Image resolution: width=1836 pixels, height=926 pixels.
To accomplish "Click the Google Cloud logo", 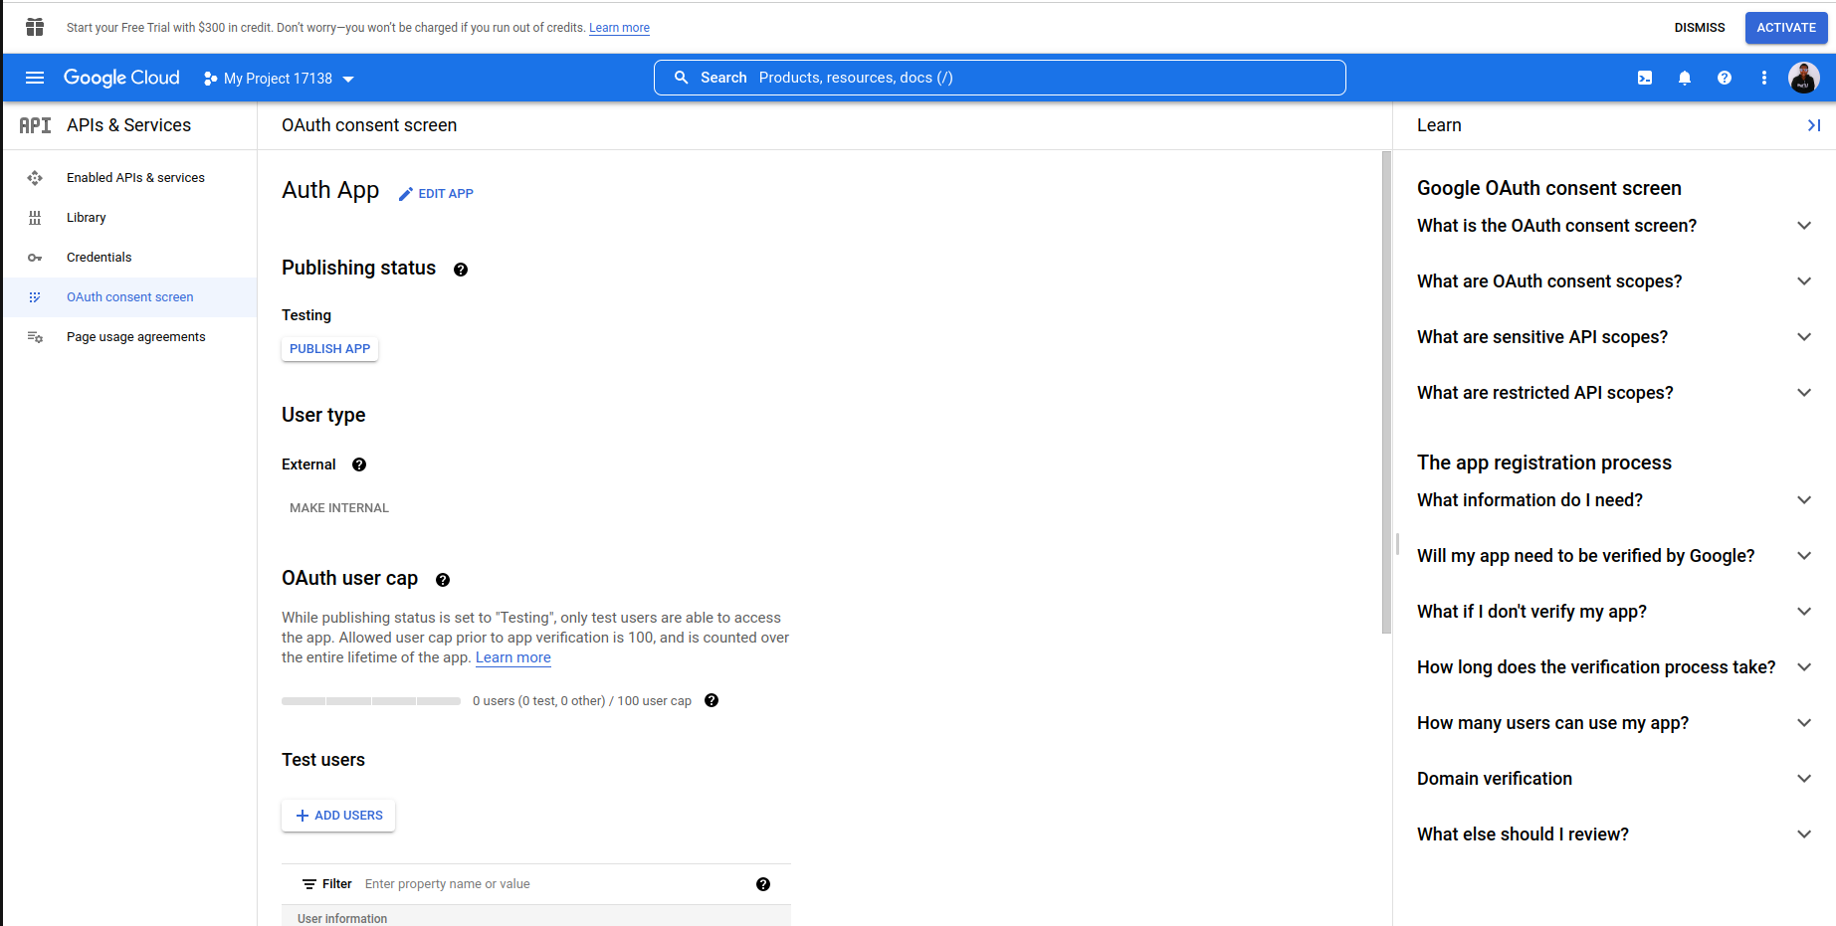I will tap(121, 78).
